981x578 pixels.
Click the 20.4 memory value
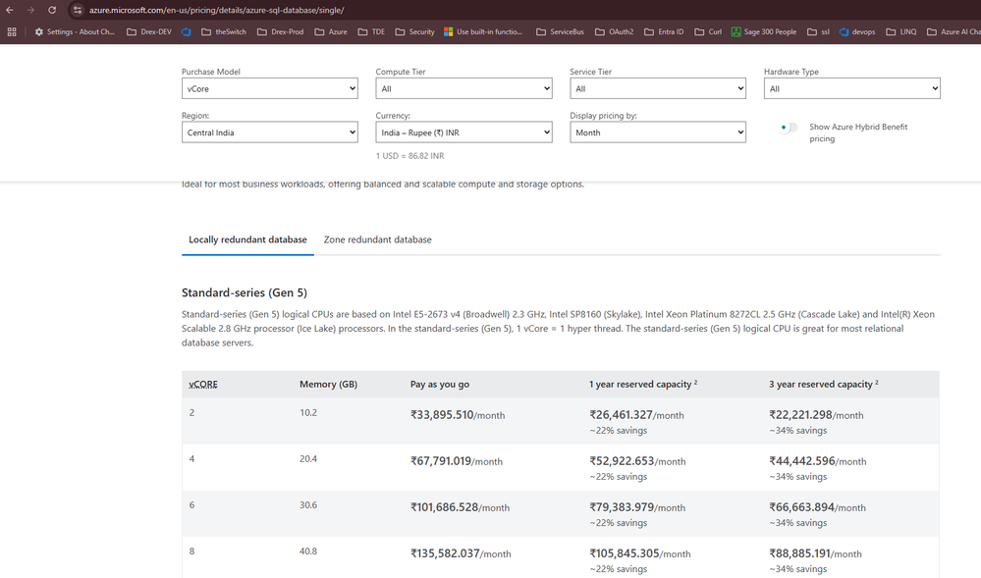pos(308,459)
